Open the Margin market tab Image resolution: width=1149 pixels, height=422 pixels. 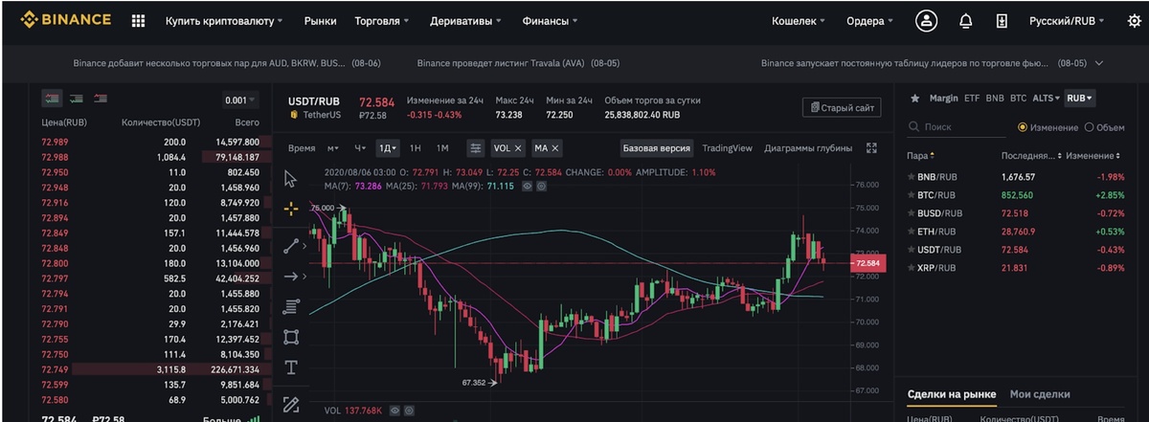pos(943,98)
